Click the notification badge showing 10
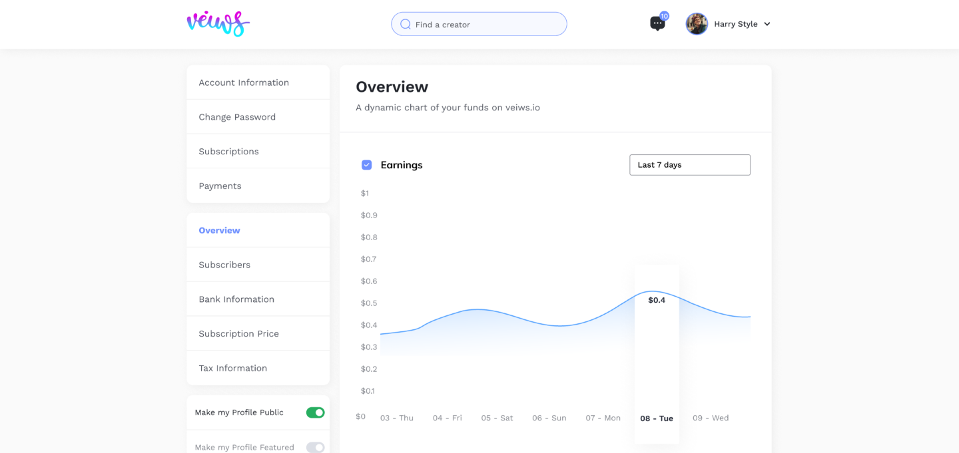 (664, 15)
